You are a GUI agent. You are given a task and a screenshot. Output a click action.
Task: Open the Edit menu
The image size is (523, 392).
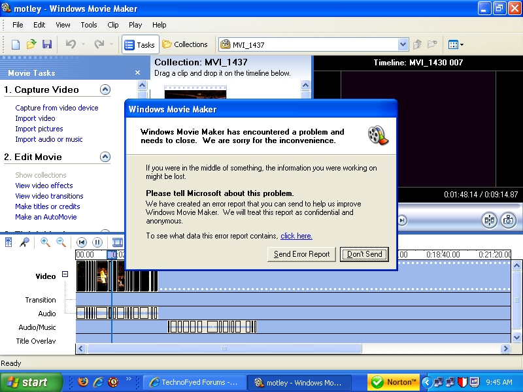39,25
